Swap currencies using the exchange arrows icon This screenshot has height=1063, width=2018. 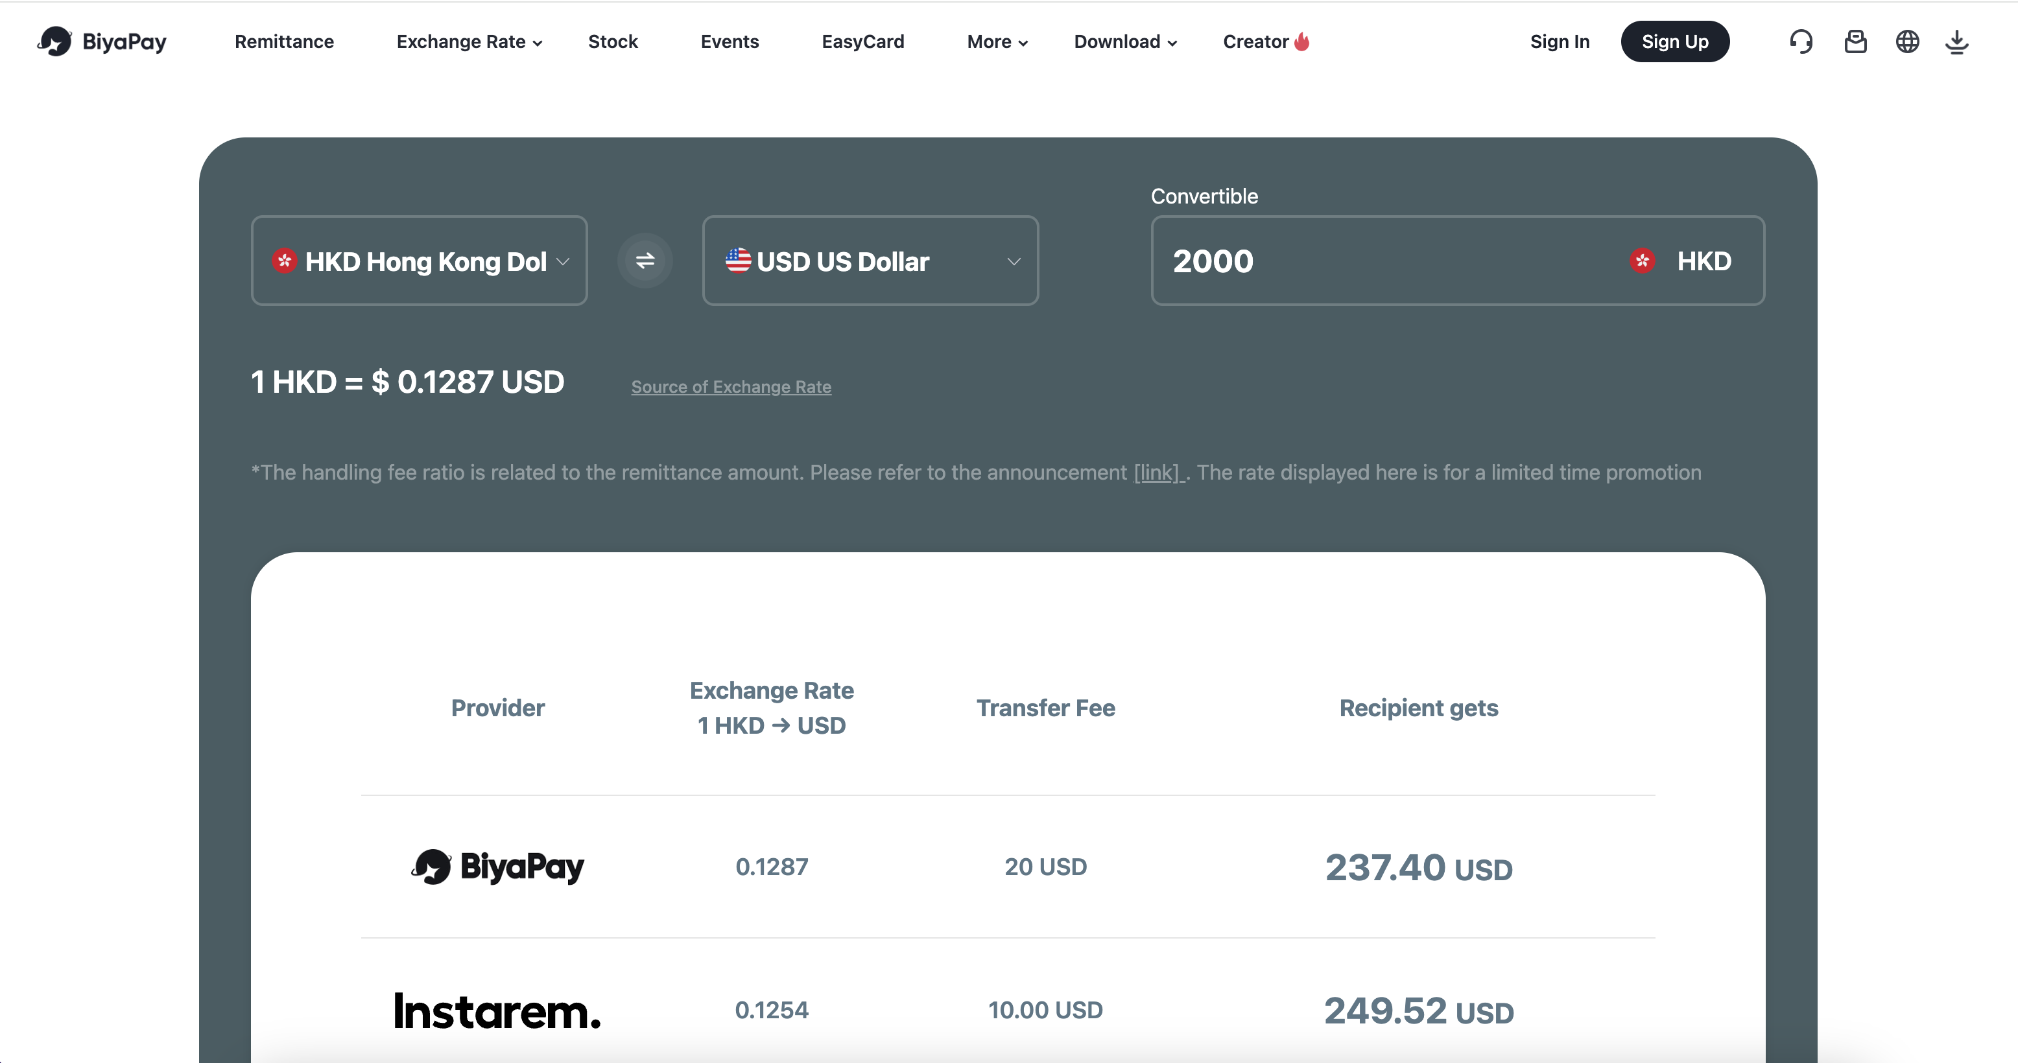[x=644, y=261]
